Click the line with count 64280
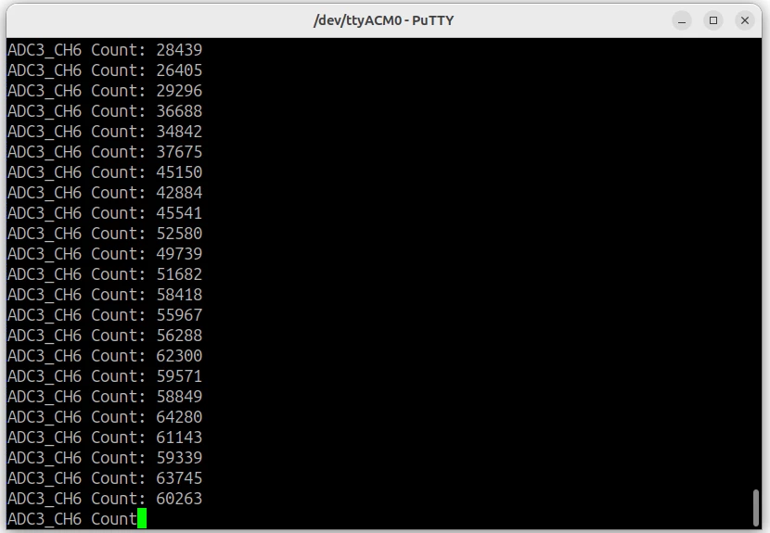Viewport: 770px width, 533px height. (x=105, y=417)
